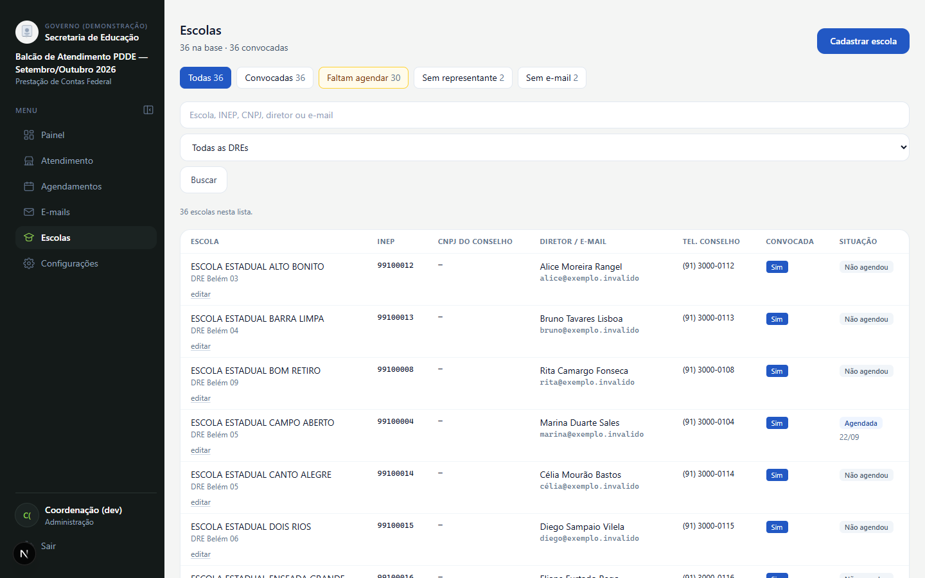Click editar for Barra Limpa school

(x=200, y=346)
